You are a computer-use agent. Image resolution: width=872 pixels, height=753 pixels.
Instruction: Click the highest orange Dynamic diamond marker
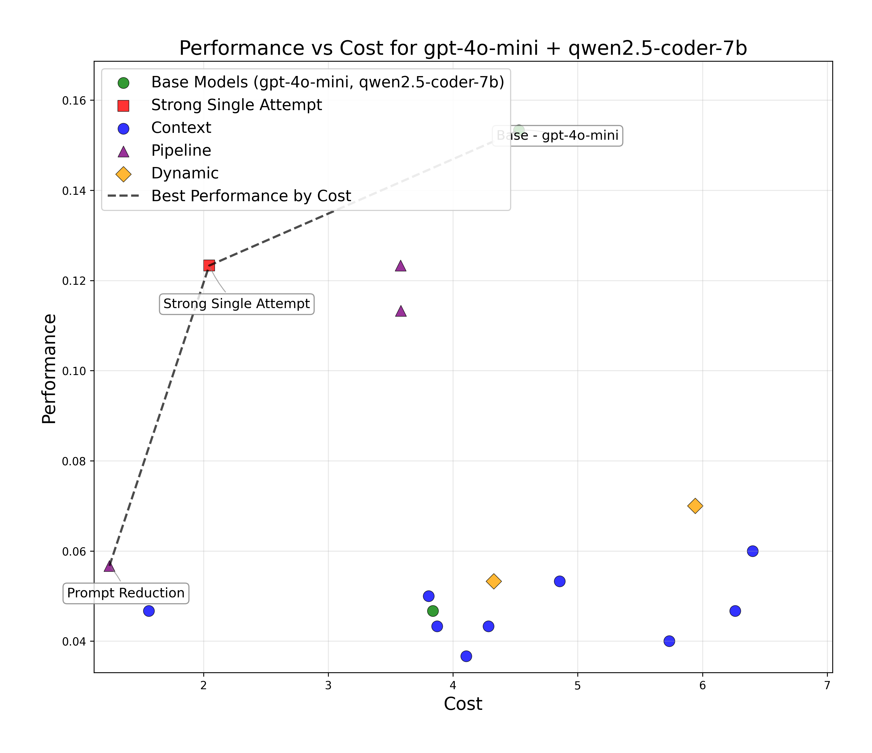[x=695, y=506]
